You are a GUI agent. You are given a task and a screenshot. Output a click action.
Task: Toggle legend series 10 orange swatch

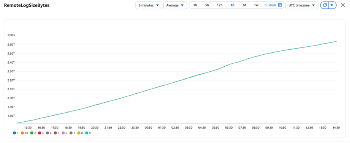tap(22, 133)
